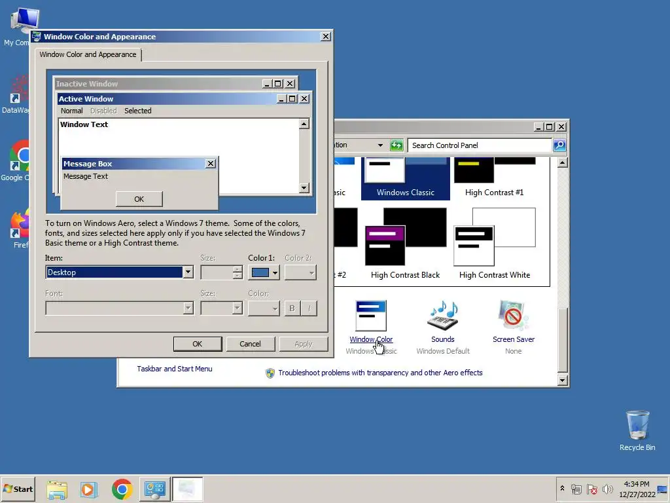Screen dimensions: 670x503
Task: Open the Sounds settings icon
Action: pyautogui.click(x=443, y=316)
